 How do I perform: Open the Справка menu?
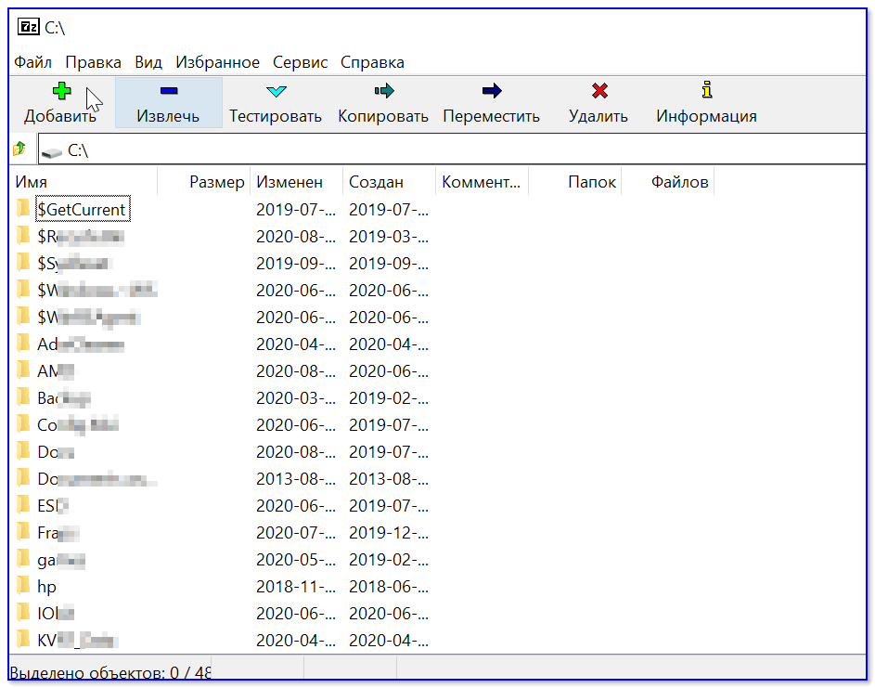coord(372,62)
